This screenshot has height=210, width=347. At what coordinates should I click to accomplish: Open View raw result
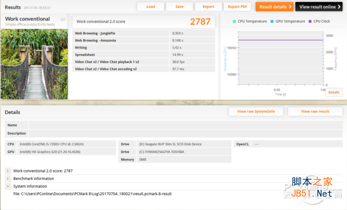click(315, 111)
